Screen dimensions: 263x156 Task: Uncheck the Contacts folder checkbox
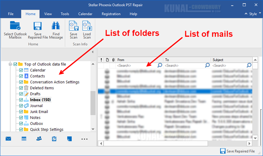(x=21, y=76)
